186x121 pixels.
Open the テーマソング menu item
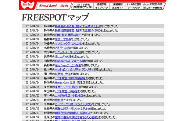coord(134,8)
